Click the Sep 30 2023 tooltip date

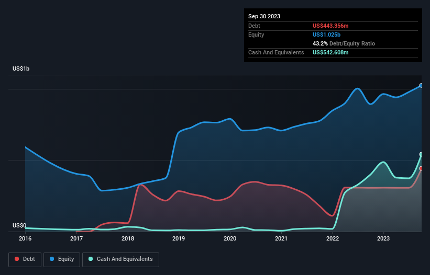click(264, 16)
